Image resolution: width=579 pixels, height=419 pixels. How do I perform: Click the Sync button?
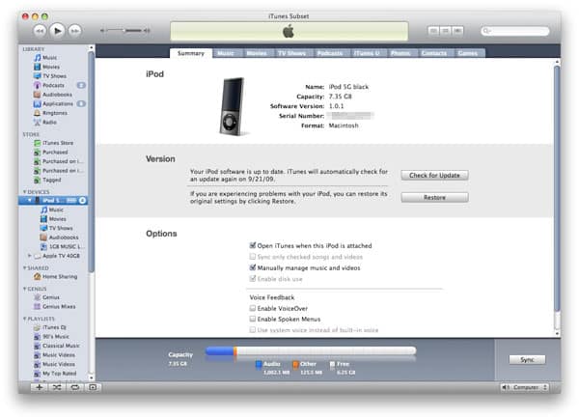tap(527, 360)
